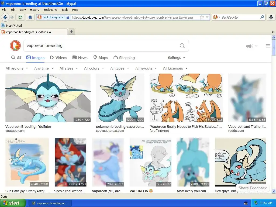The width and height of the screenshot is (276, 207).
Task: Switch to the Maps results tab
Action: click(101, 58)
